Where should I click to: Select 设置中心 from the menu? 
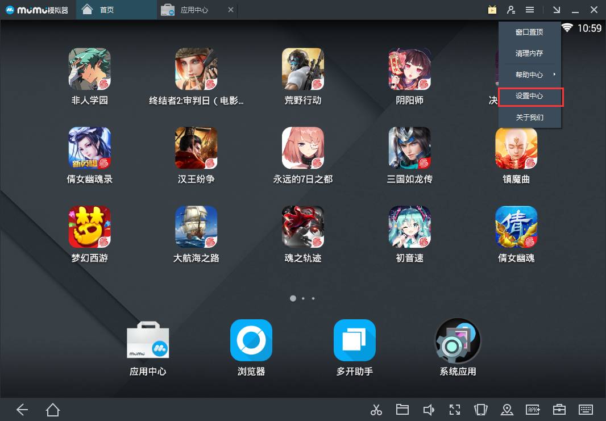tap(529, 96)
